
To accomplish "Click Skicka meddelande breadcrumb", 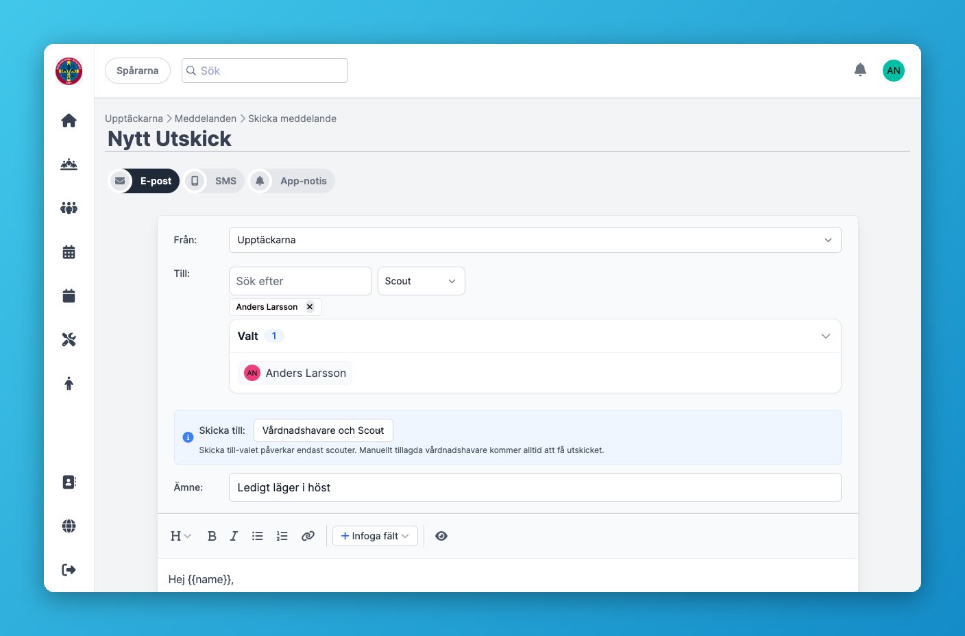I will pos(292,119).
